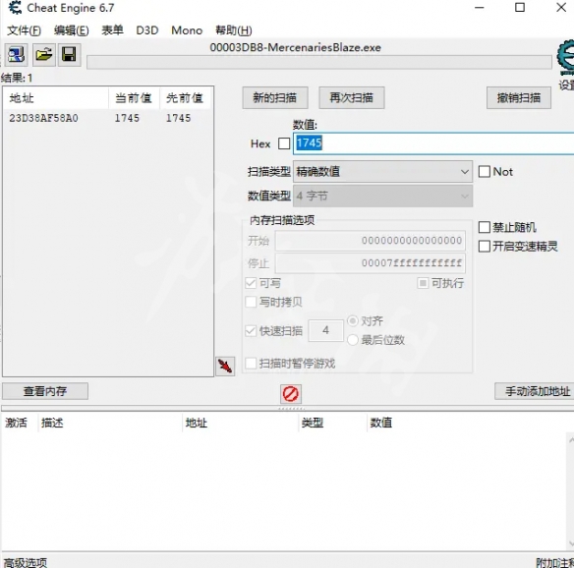Screen dimensions: 574x568
Task: Click the red clear address list icon
Action: coord(291,394)
